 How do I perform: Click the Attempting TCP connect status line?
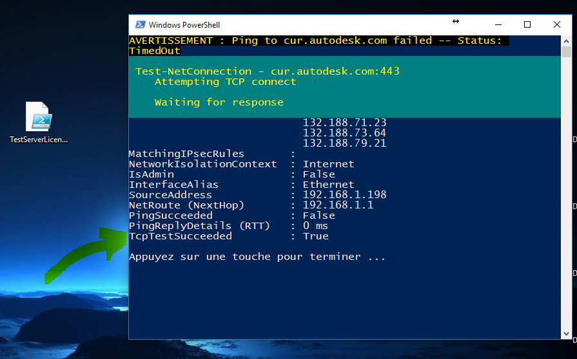(225, 82)
